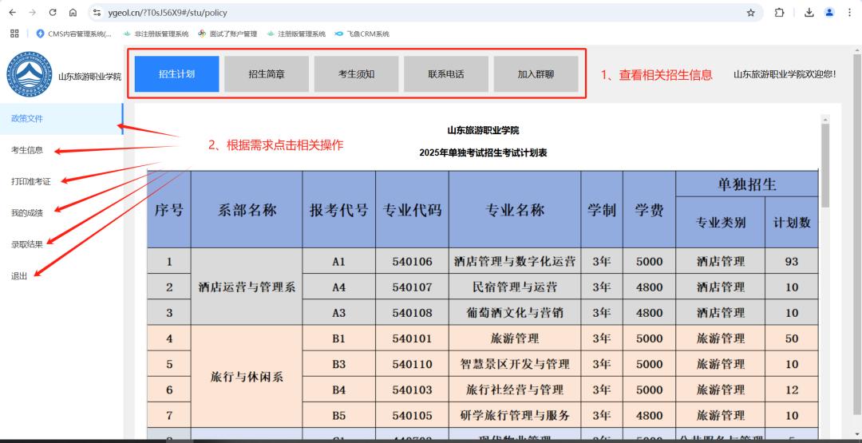Click major code 540107

coord(413,287)
